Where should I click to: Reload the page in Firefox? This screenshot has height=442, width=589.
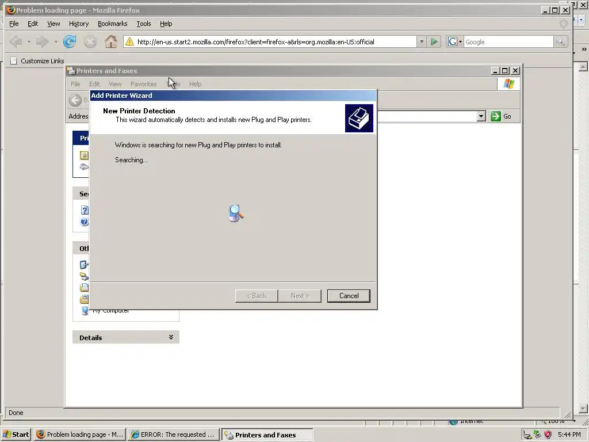(70, 41)
